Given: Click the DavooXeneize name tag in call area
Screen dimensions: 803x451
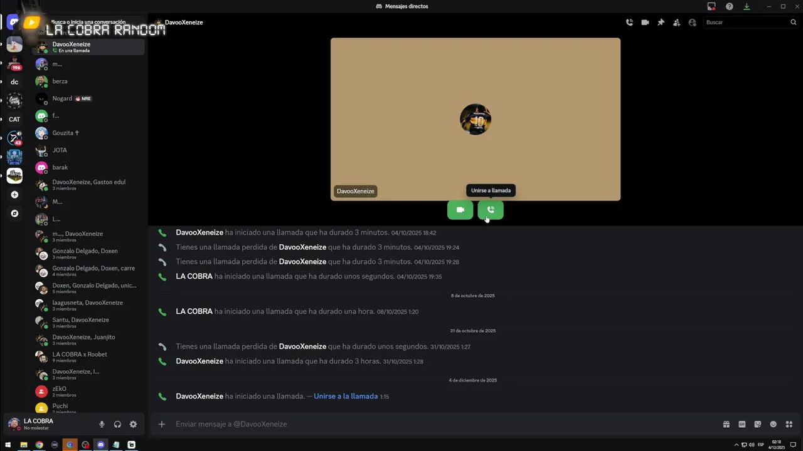Looking at the screenshot, I should 355,191.
